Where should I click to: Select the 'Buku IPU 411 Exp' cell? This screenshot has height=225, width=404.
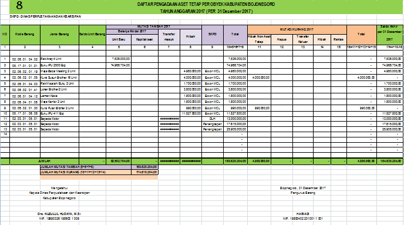coord(59,113)
